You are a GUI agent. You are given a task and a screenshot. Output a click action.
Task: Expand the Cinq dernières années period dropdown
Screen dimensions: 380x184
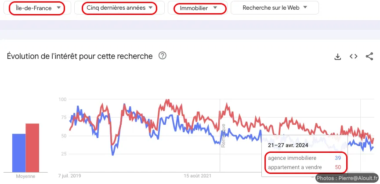(119, 8)
